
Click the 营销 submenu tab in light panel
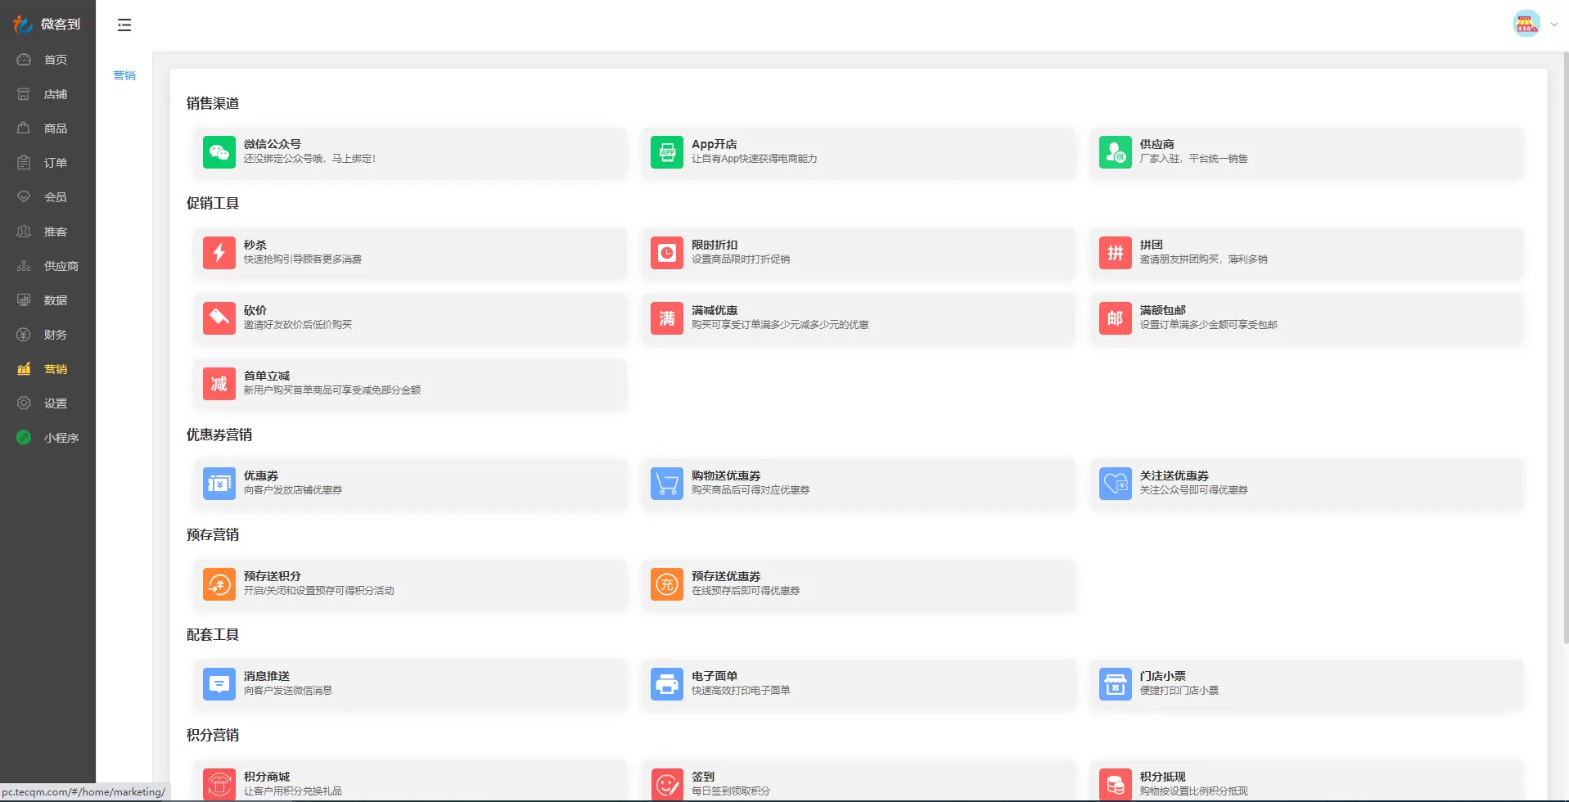tap(124, 75)
